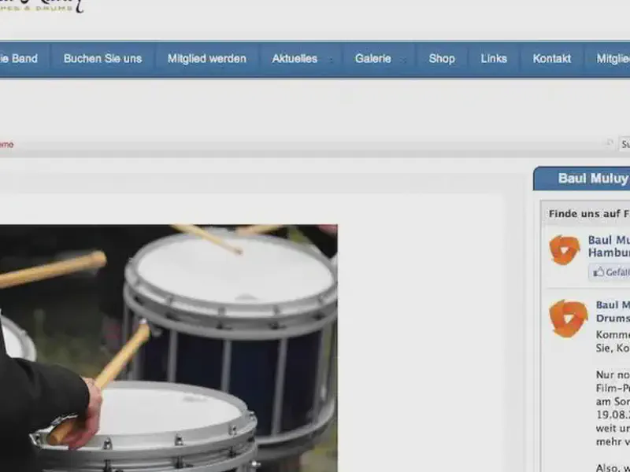Click the Pipes & Drums site logo

[x=42, y=6]
